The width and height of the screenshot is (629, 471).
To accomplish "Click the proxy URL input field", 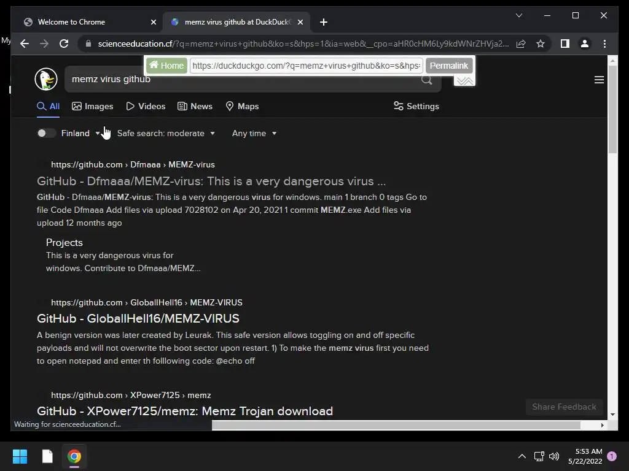I will pyautogui.click(x=307, y=66).
